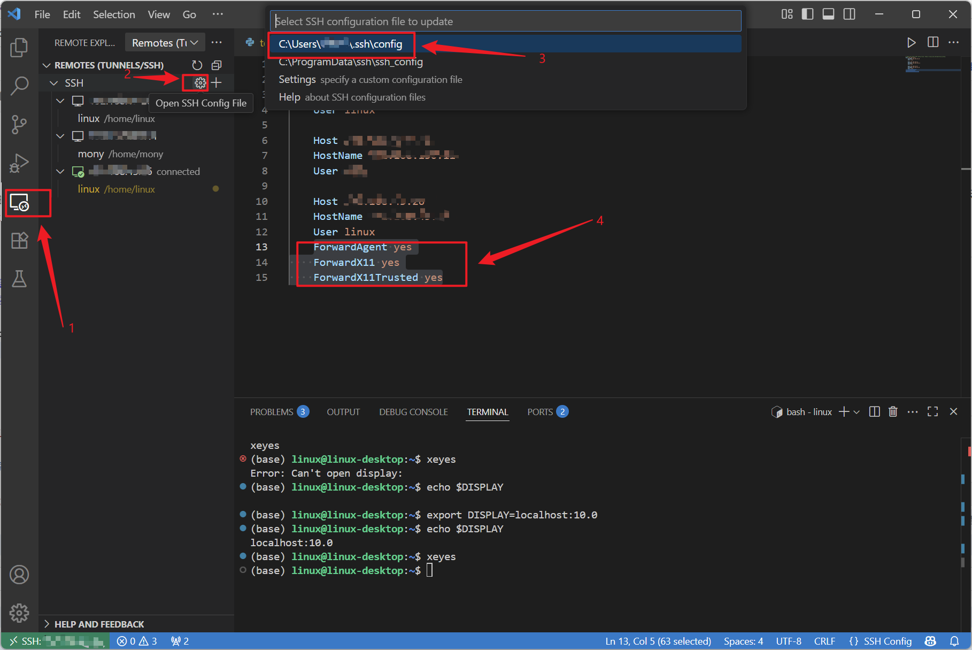
Task: Collapse the Remotes (Tunnels/SSH) section
Action: (x=47, y=65)
